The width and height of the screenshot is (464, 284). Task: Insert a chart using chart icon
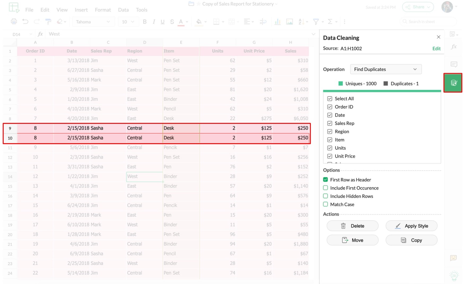pyautogui.click(x=278, y=22)
